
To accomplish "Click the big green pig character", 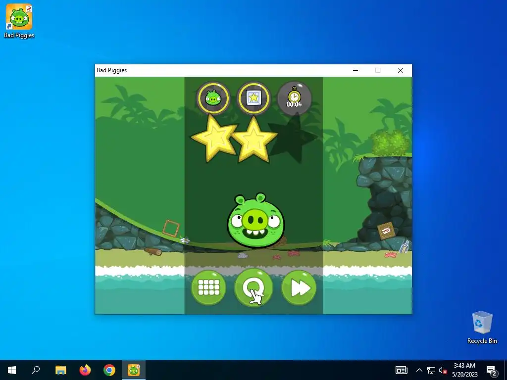I will click(256, 221).
